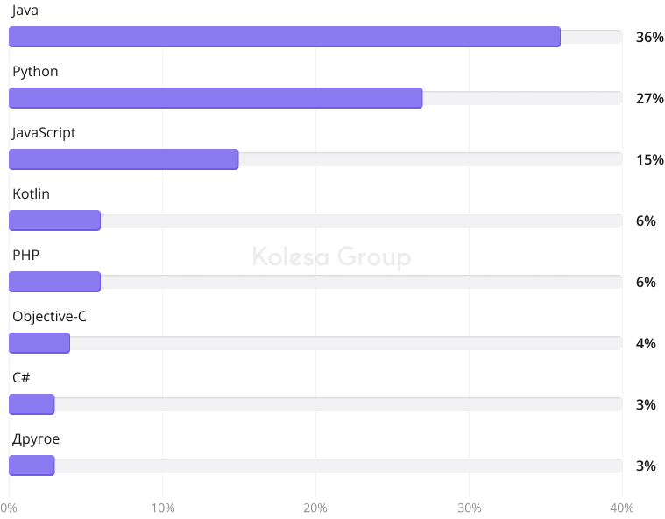Click the Objective-C bar
The image size is (665, 519).
tap(39, 343)
